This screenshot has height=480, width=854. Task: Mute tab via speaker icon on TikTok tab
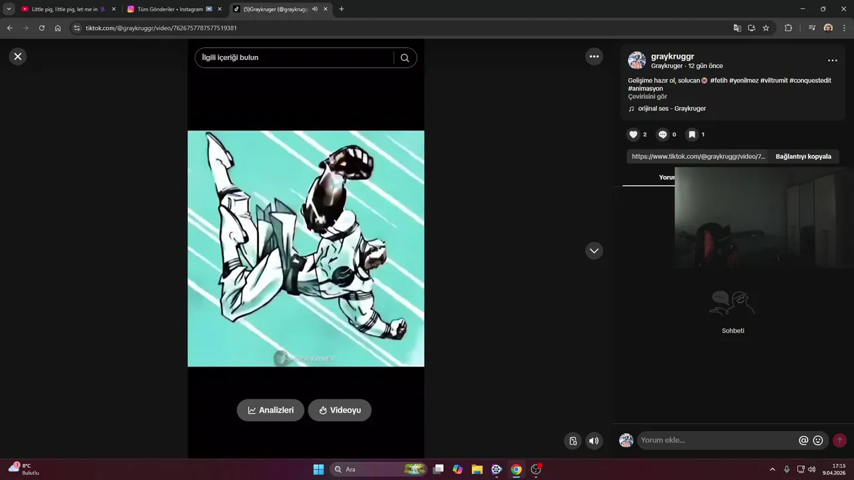tap(314, 9)
